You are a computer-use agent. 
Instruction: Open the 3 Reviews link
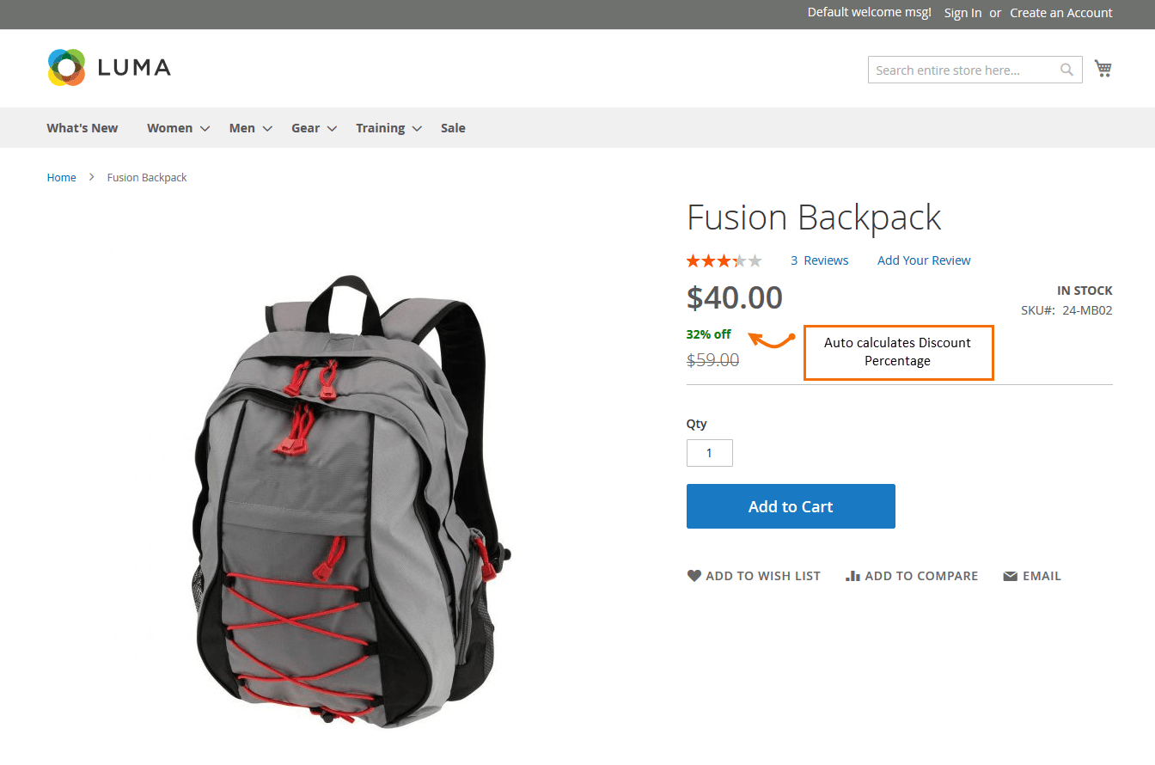[x=820, y=260]
